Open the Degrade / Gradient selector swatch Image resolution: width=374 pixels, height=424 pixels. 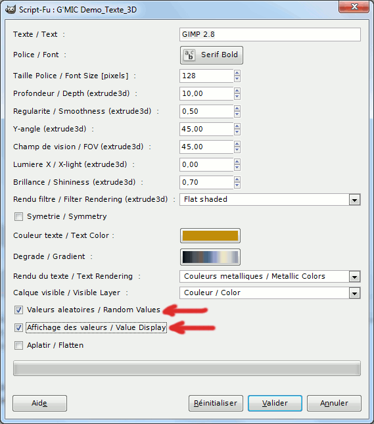[x=210, y=257]
